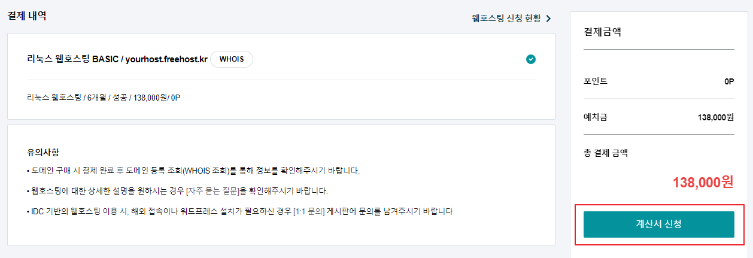Click the chevron arrow beside 웹호스팅 신청 현황
This screenshot has width=753, height=258.
(x=548, y=19)
